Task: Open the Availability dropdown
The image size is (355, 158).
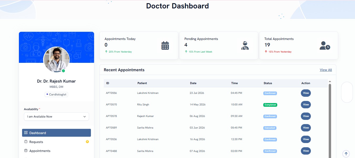Action: (x=56, y=116)
